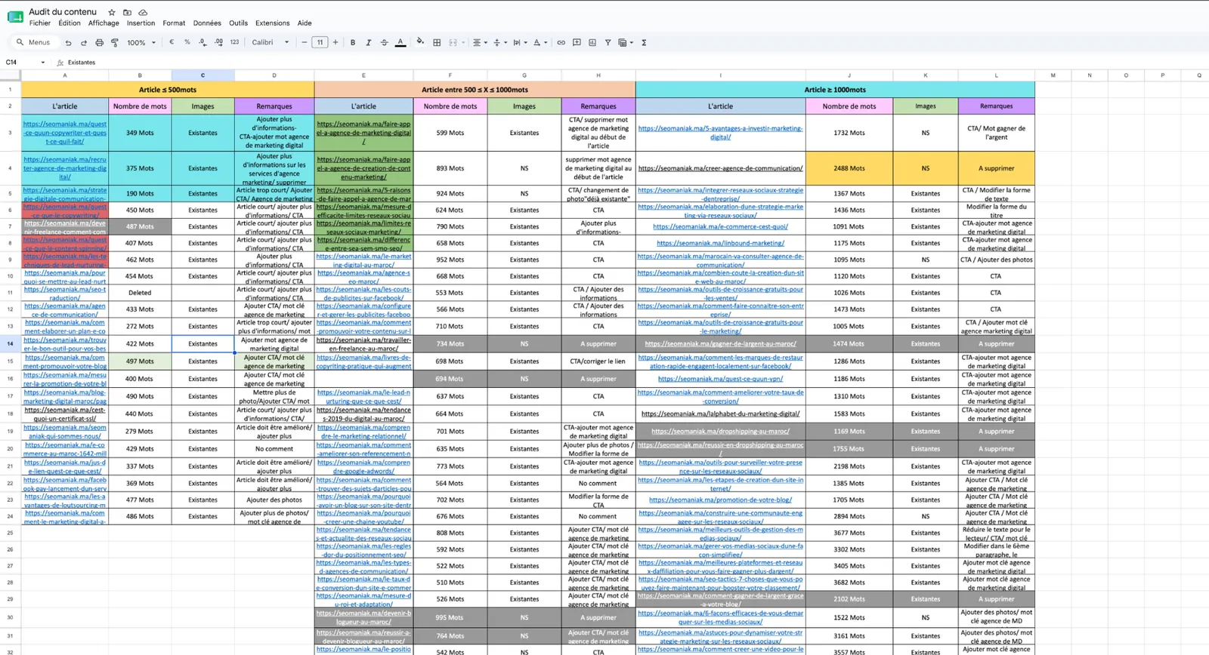The image size is (1209, 655).
Task: Open the Calibri font family dropdown
Action: 271,43
